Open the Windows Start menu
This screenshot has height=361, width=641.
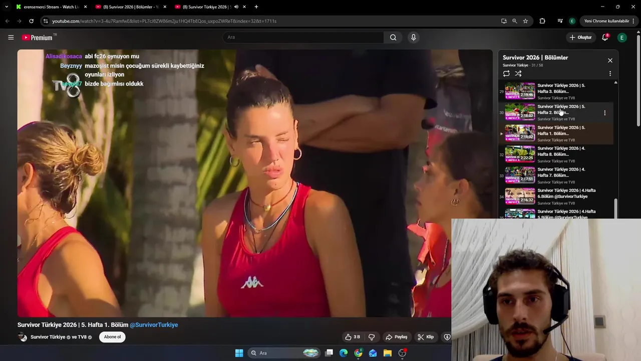click(239, 353)
